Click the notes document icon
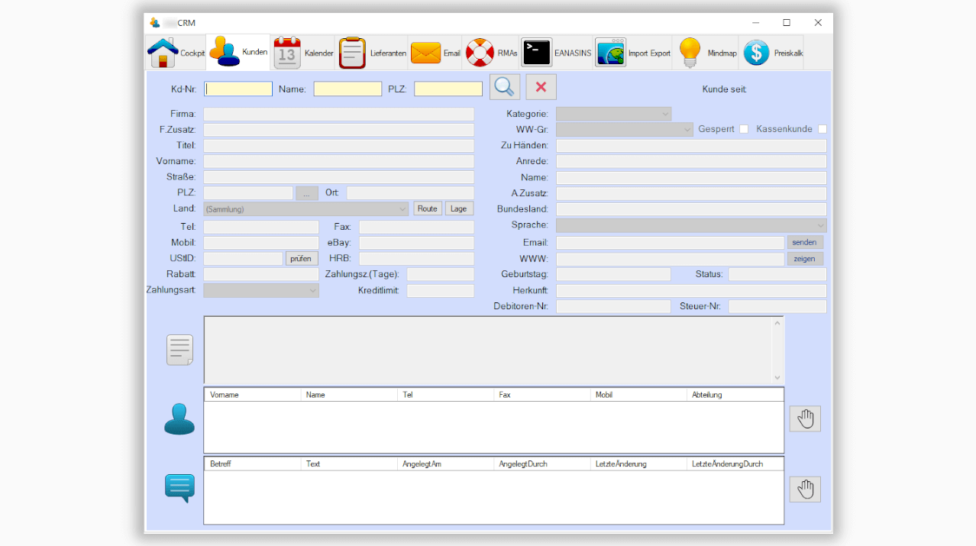The image size is (976, 546). click(x=179, y=350)
